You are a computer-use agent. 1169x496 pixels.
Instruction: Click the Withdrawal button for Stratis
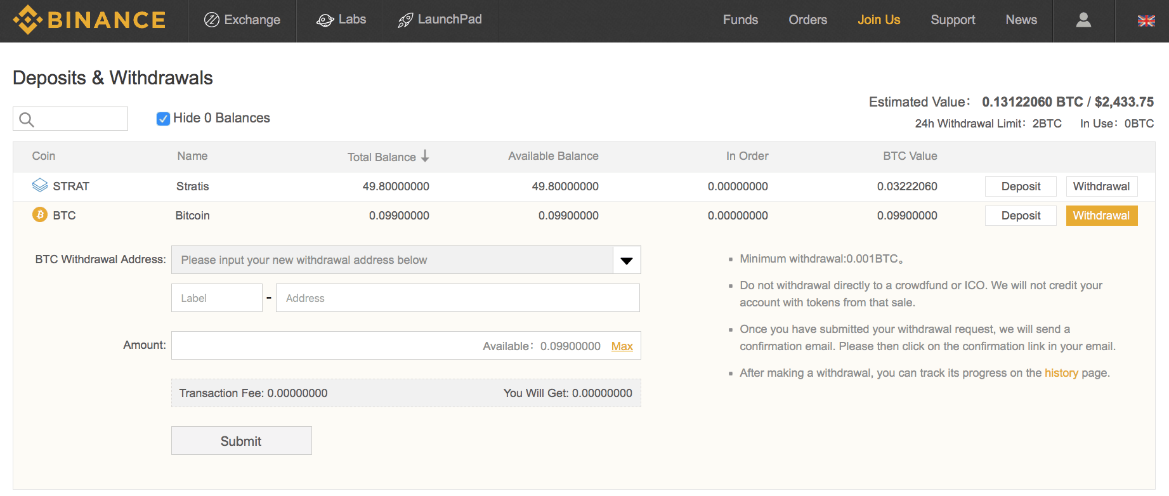tap(1101, 186)
